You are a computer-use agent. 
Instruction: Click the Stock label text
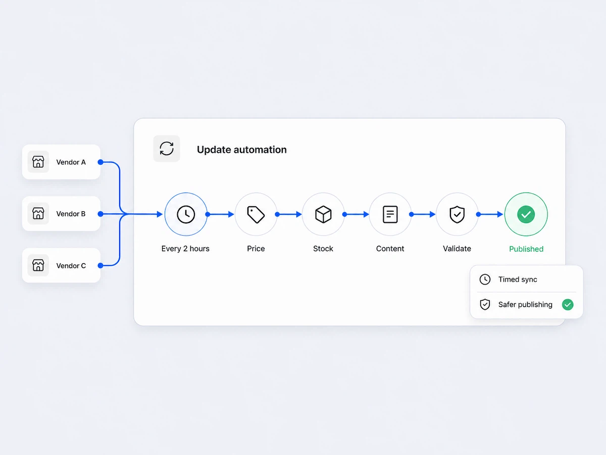pos(323,249)
